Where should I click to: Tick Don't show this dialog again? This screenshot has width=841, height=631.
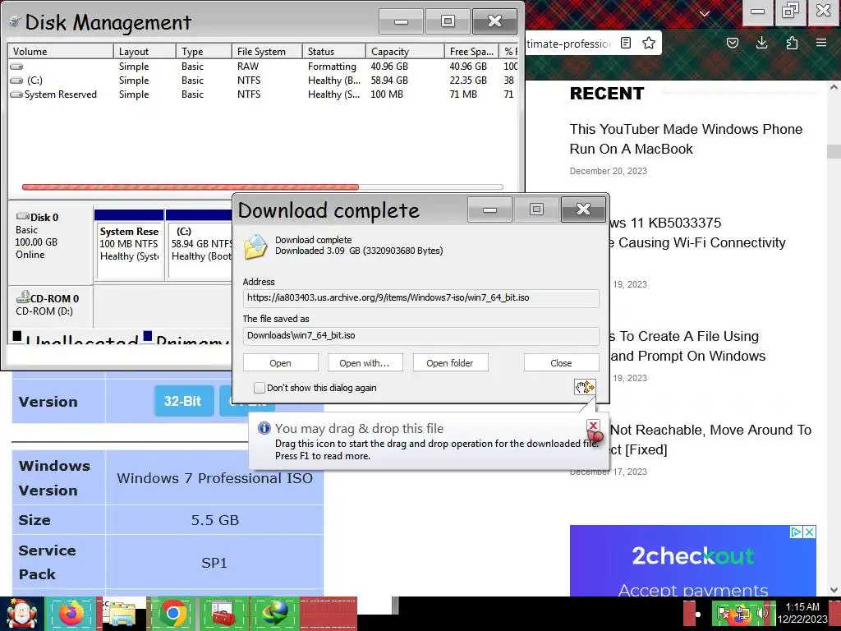259,388
